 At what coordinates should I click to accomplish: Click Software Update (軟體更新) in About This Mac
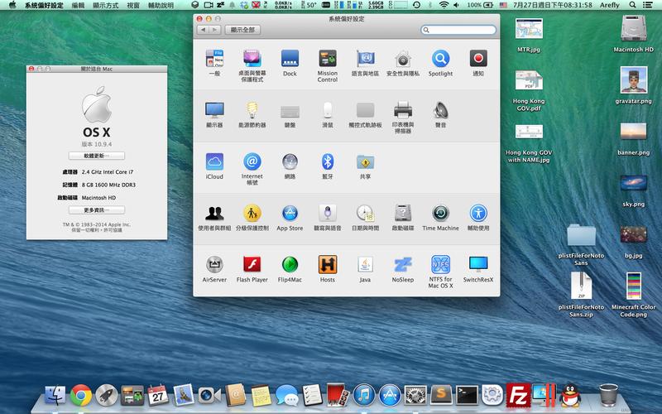(97, 156)
